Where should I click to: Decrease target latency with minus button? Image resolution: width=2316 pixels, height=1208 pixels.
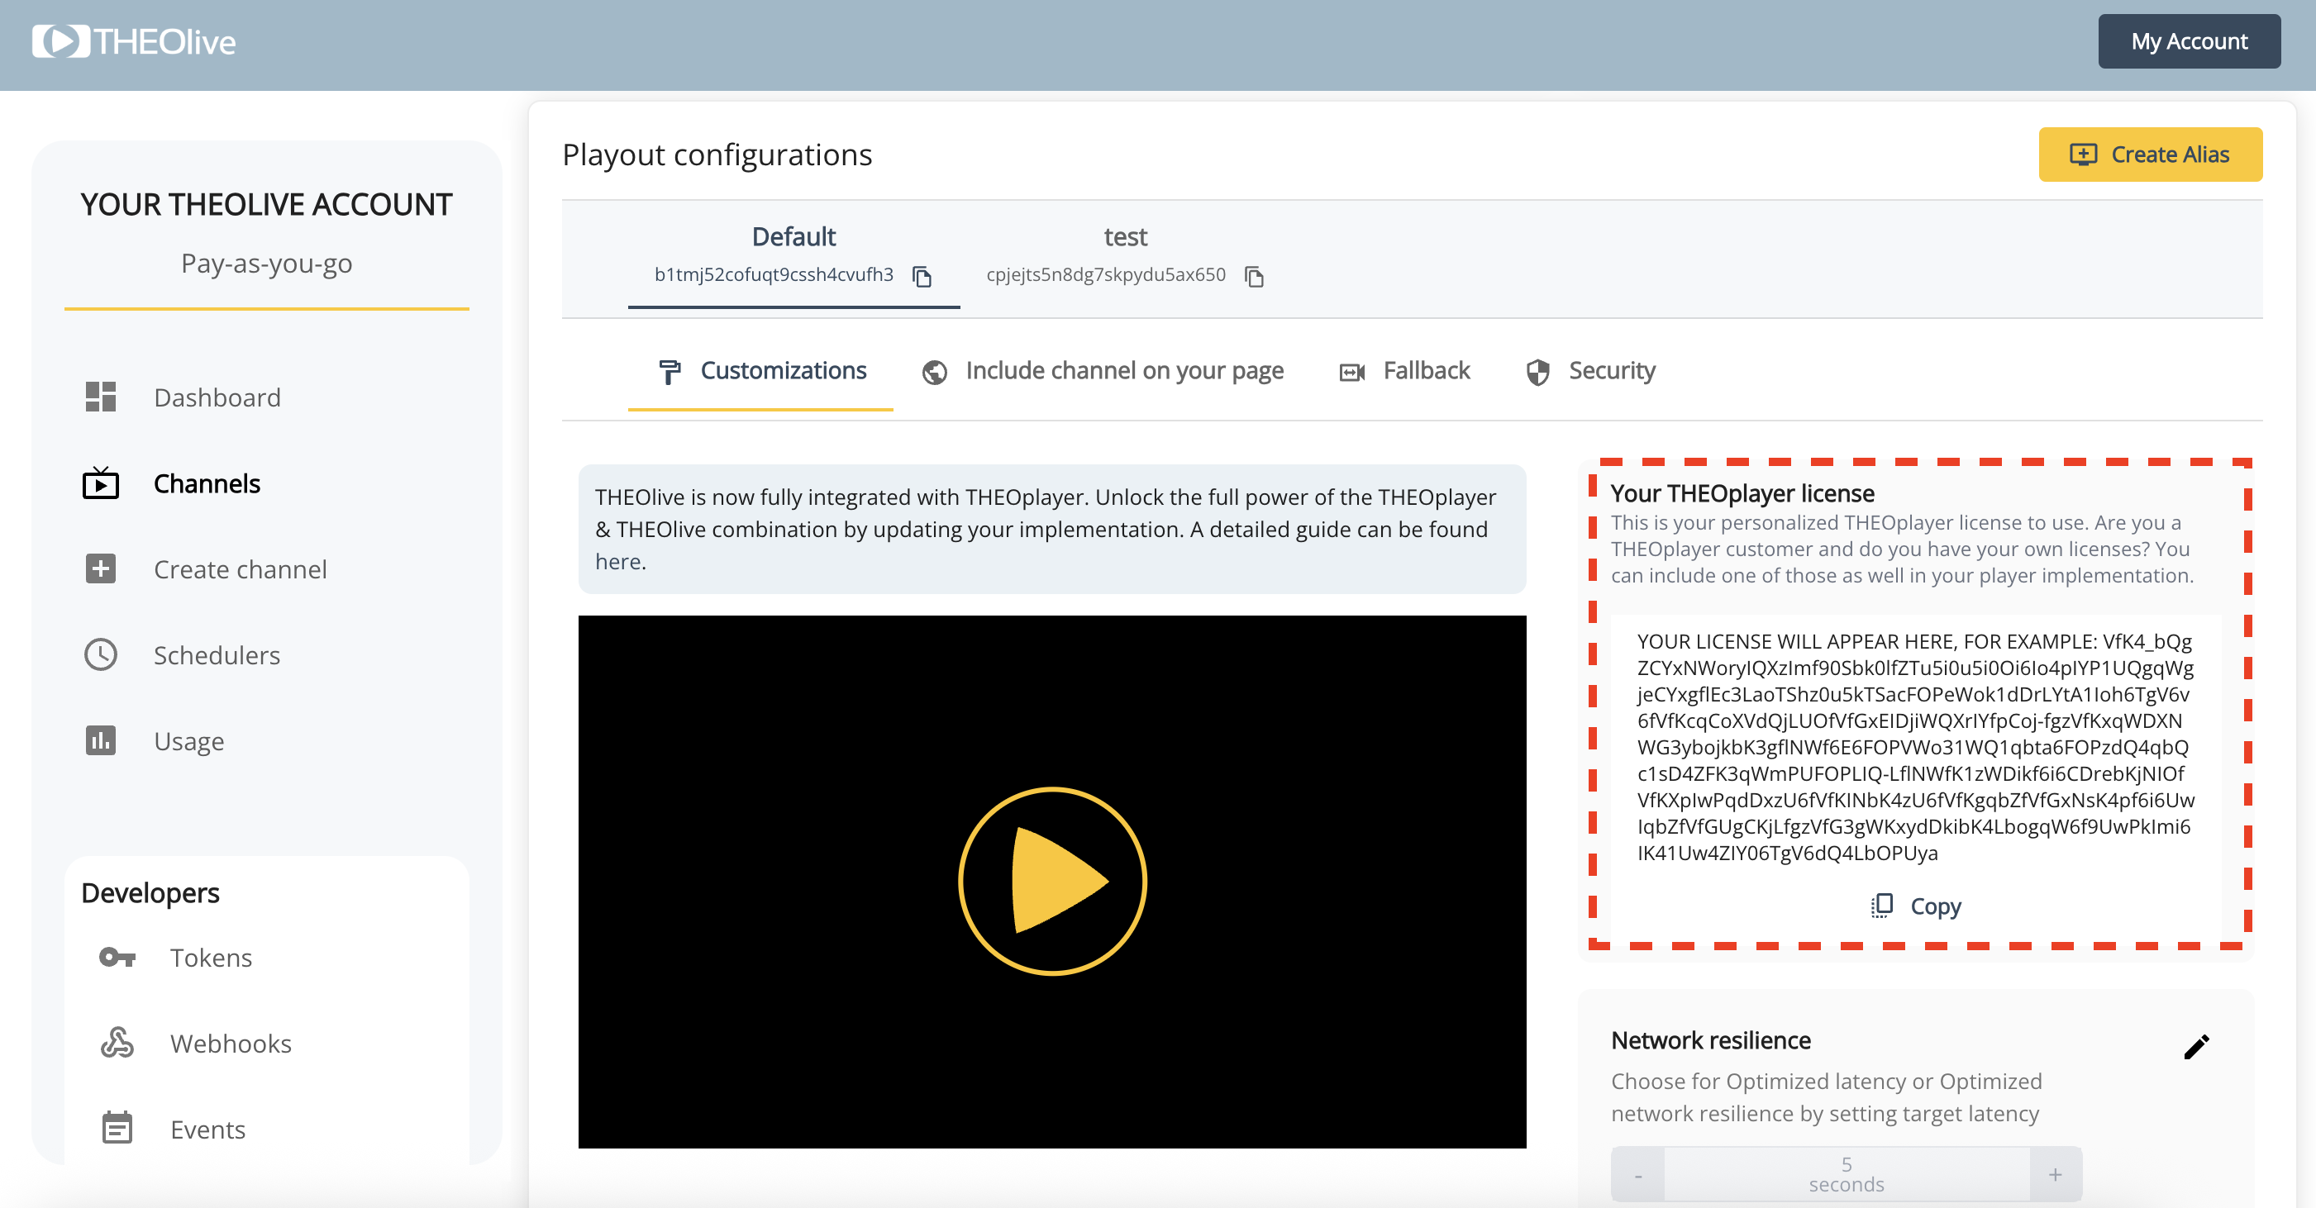1638,1175
